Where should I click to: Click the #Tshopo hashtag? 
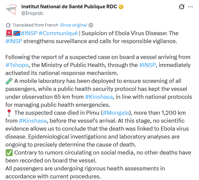click(17, 65)
